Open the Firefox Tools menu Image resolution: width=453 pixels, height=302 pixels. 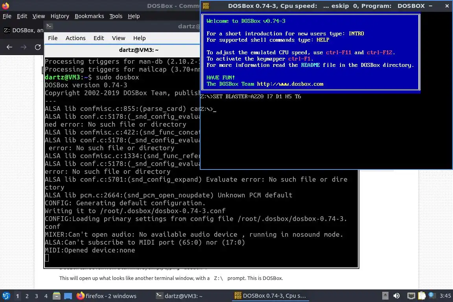[116, 16]
